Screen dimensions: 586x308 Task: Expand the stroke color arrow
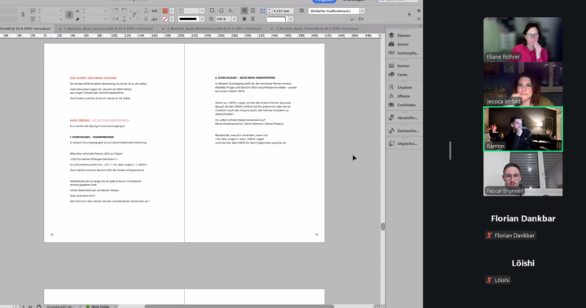172,19
